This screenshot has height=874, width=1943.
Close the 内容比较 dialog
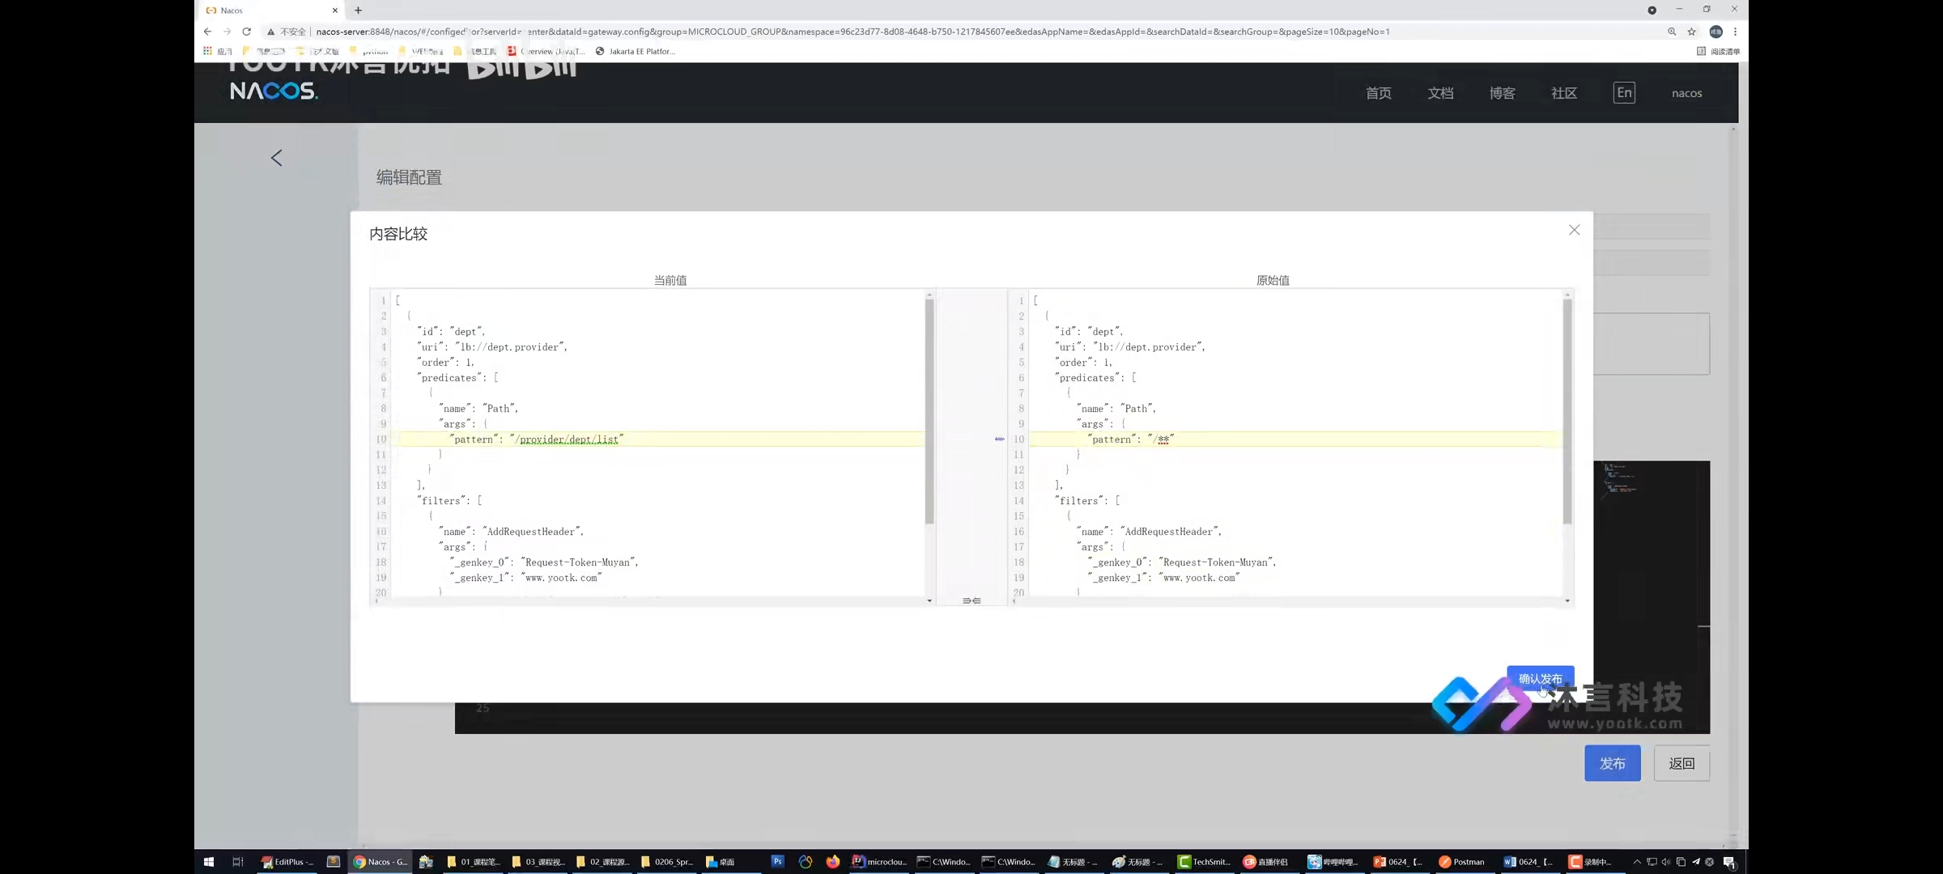click(1574, 231)
